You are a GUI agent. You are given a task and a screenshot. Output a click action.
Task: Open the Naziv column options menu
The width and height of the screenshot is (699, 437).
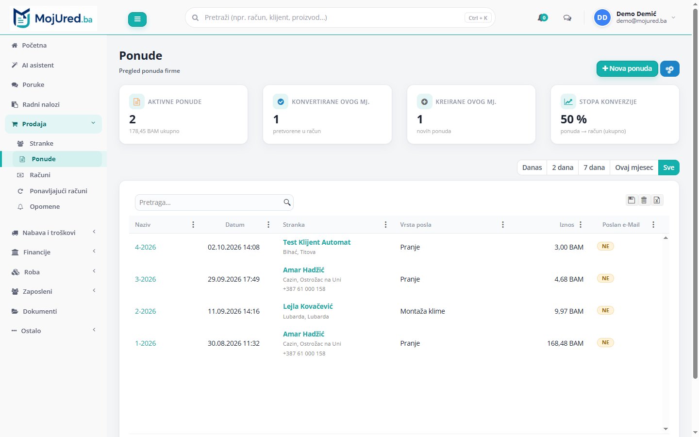click(193, 225)
